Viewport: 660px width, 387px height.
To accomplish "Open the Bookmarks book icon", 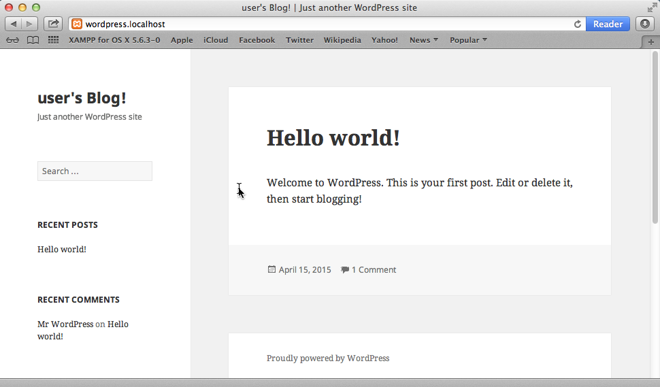I will [33, 40].
